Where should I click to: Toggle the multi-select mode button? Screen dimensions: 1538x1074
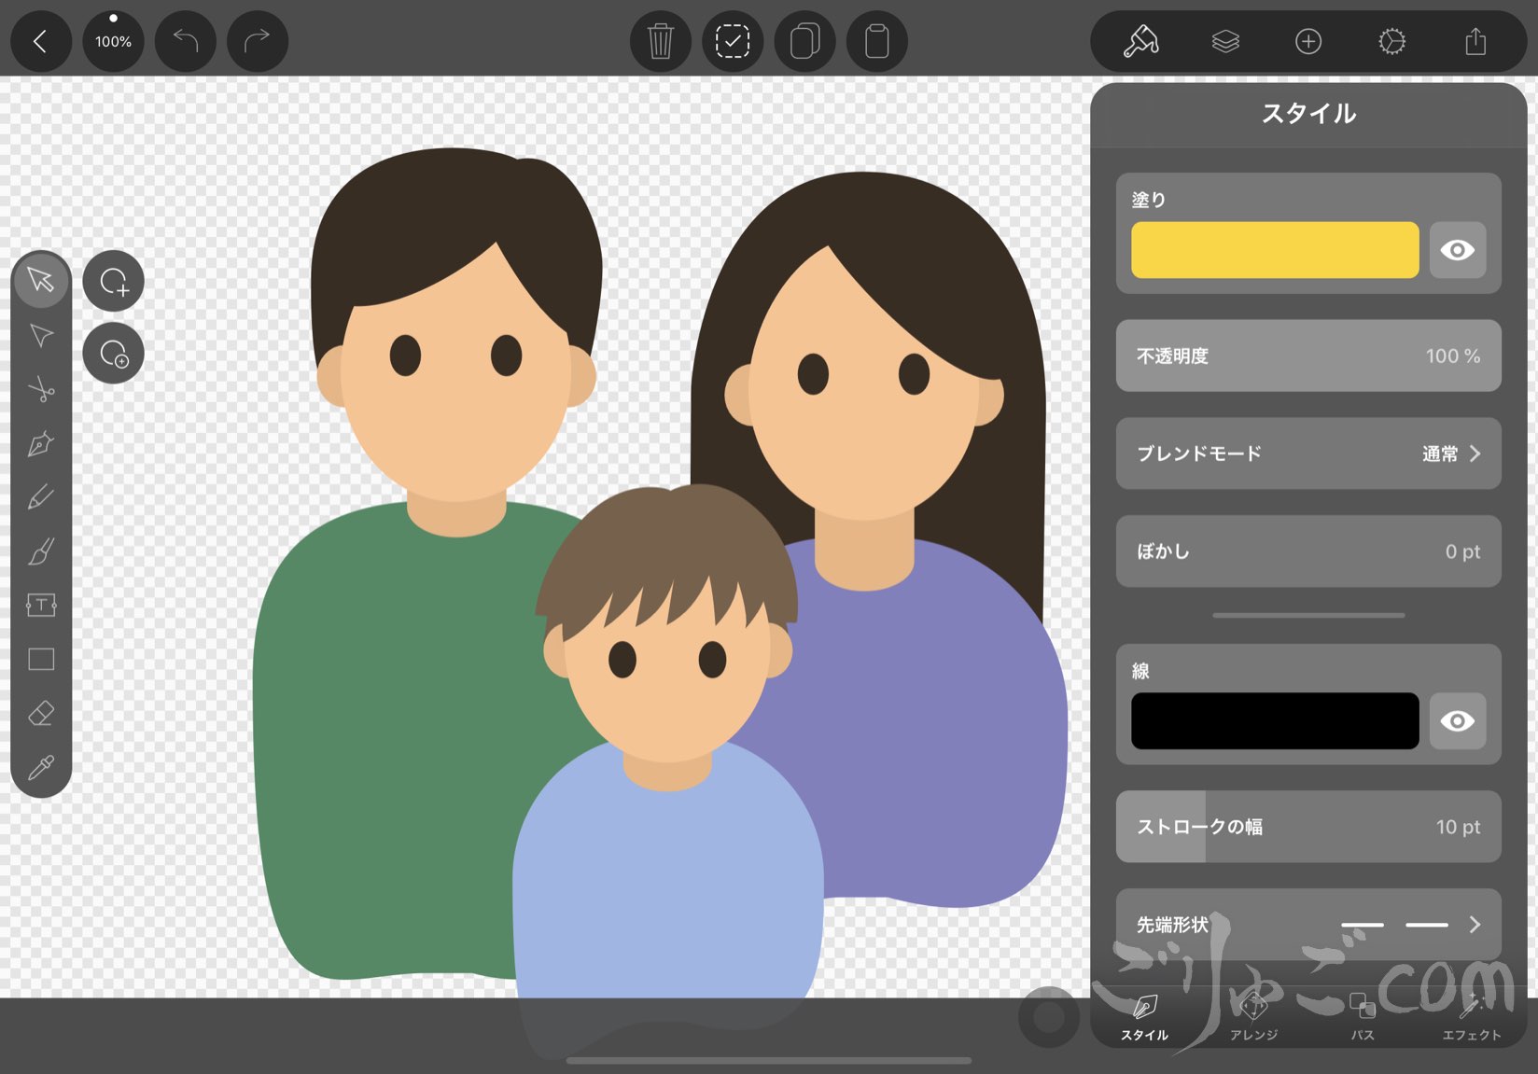pos(733,42)
